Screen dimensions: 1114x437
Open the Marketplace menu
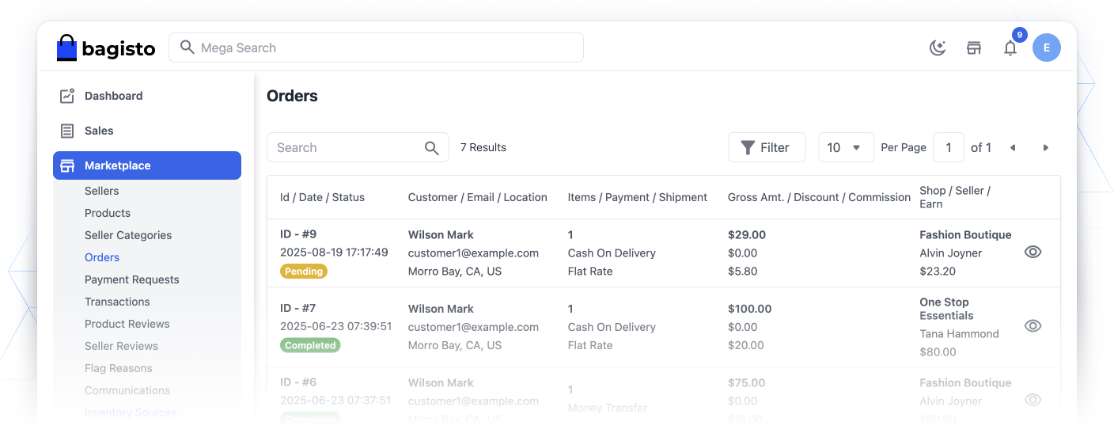pyautogui.click(x=147, y=165)
